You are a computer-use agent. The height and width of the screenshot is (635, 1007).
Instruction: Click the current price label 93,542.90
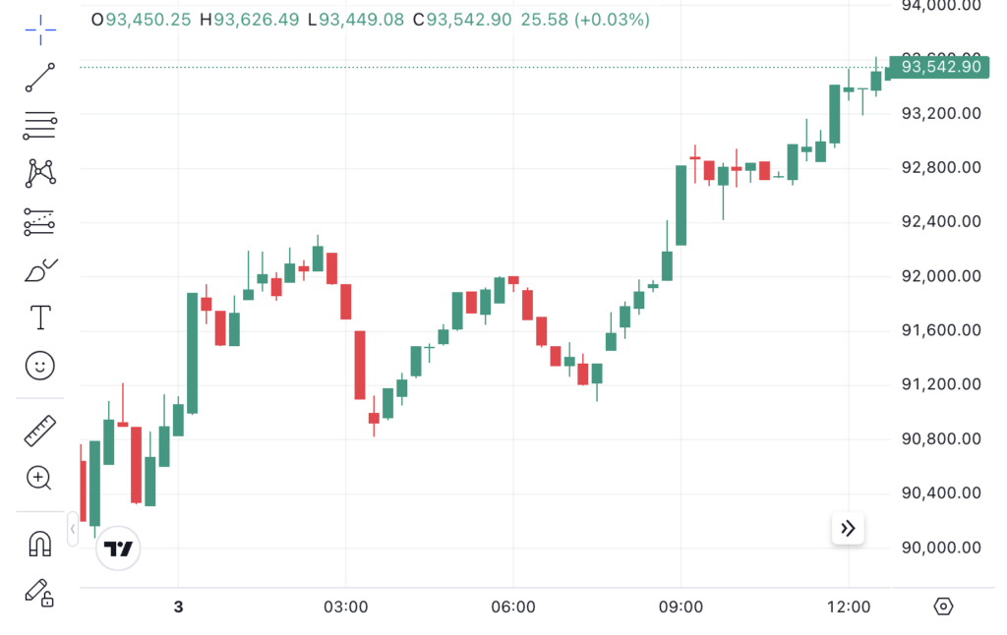tap(939, 67)
